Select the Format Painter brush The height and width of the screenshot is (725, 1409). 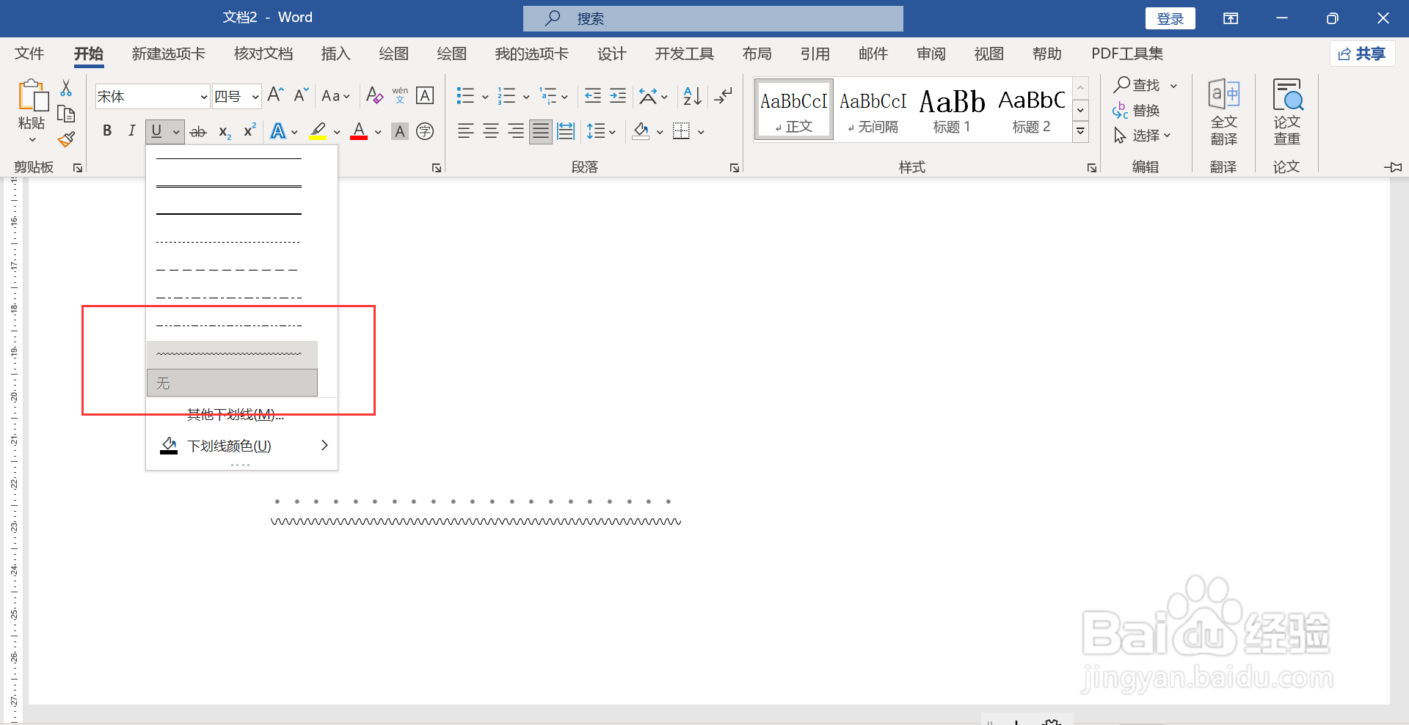tap(66, 139)
